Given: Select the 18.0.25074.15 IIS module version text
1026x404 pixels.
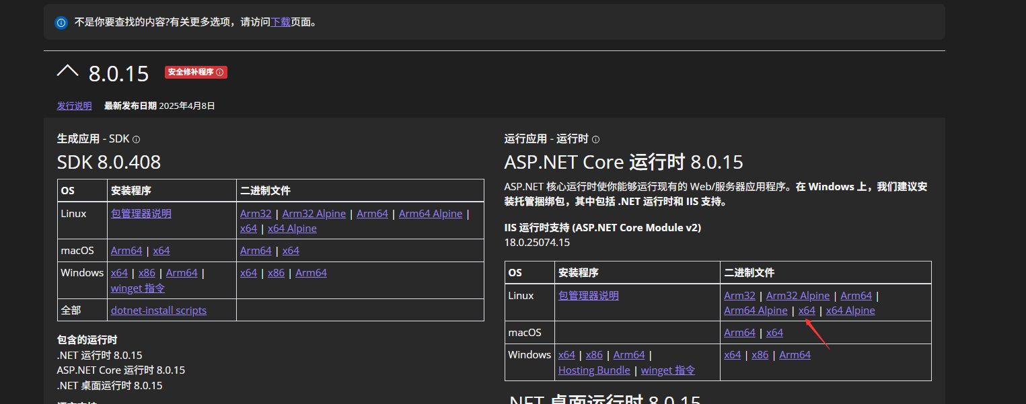Looking at the screenshot, I should coord(537,242).
